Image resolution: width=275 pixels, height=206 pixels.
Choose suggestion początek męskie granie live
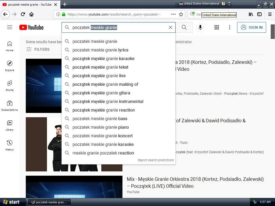(118, 76)
